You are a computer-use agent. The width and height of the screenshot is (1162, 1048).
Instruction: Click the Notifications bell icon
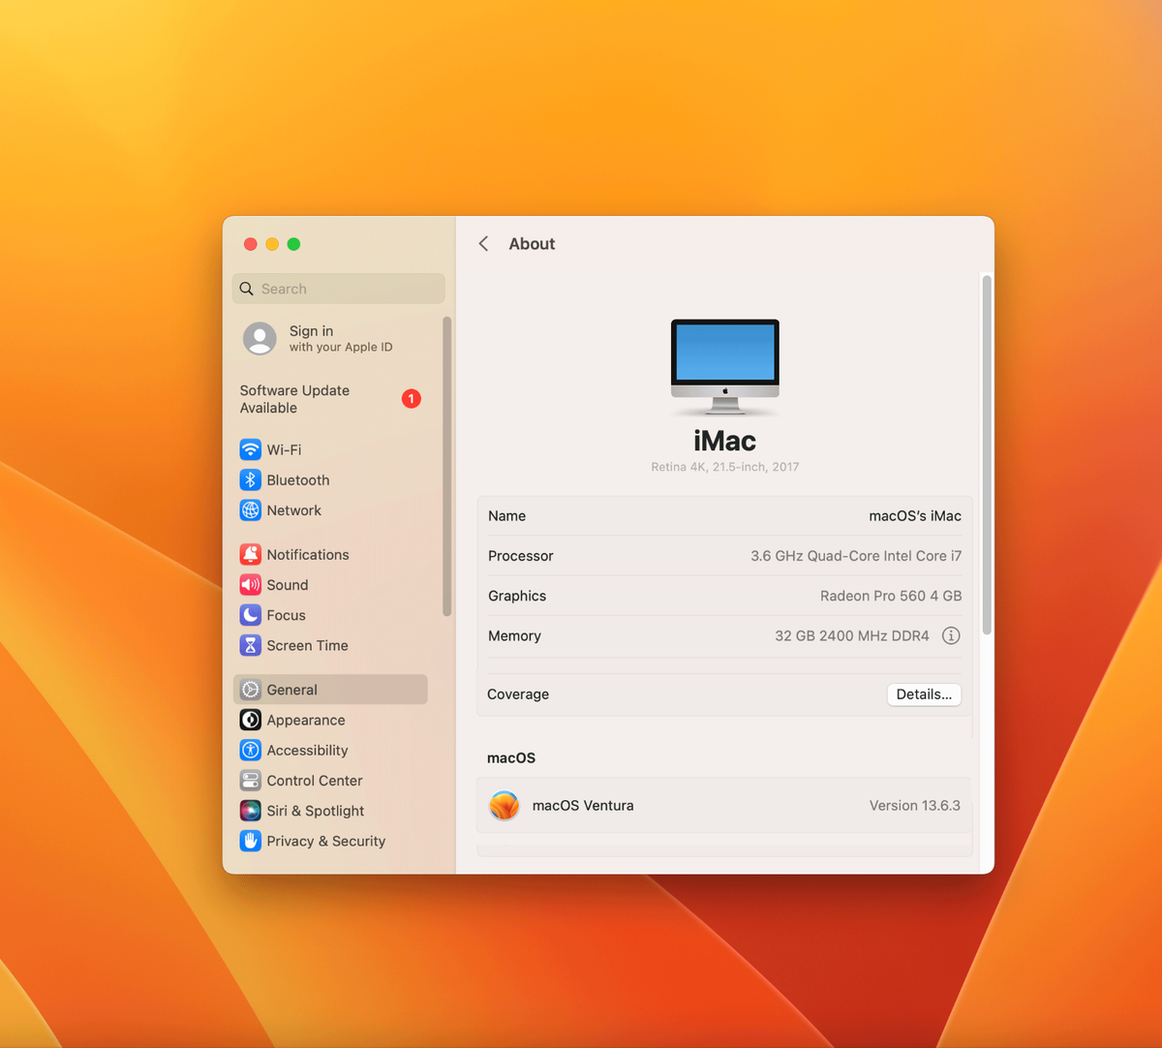click(x=250, y=554)
